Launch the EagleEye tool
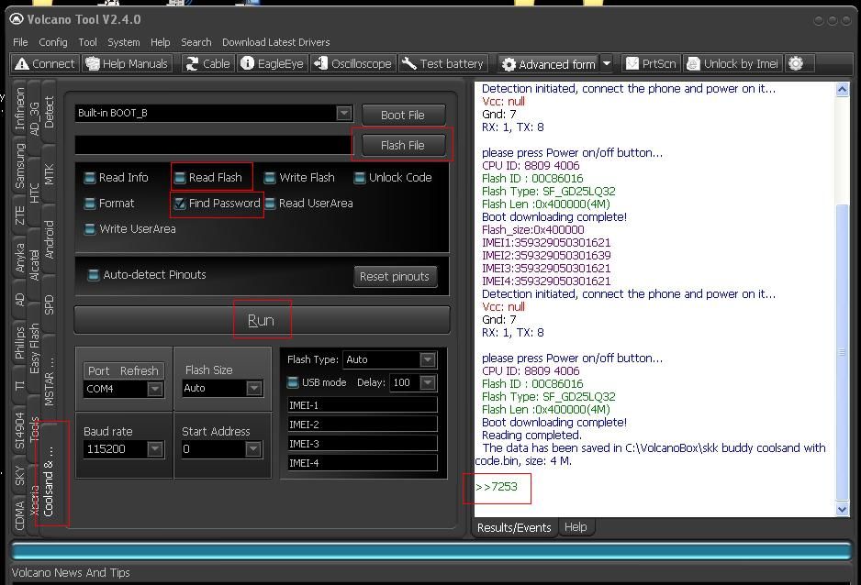 coord(272,63)
